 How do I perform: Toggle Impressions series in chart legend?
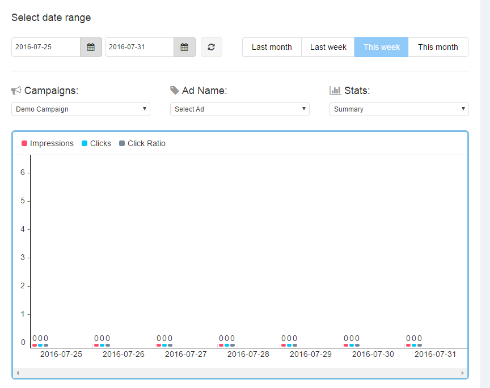[x=48, y=143]
